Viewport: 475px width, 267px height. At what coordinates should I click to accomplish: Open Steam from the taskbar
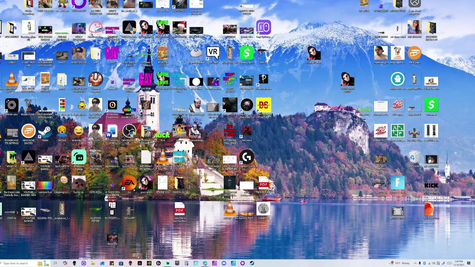tap(252, 263)
